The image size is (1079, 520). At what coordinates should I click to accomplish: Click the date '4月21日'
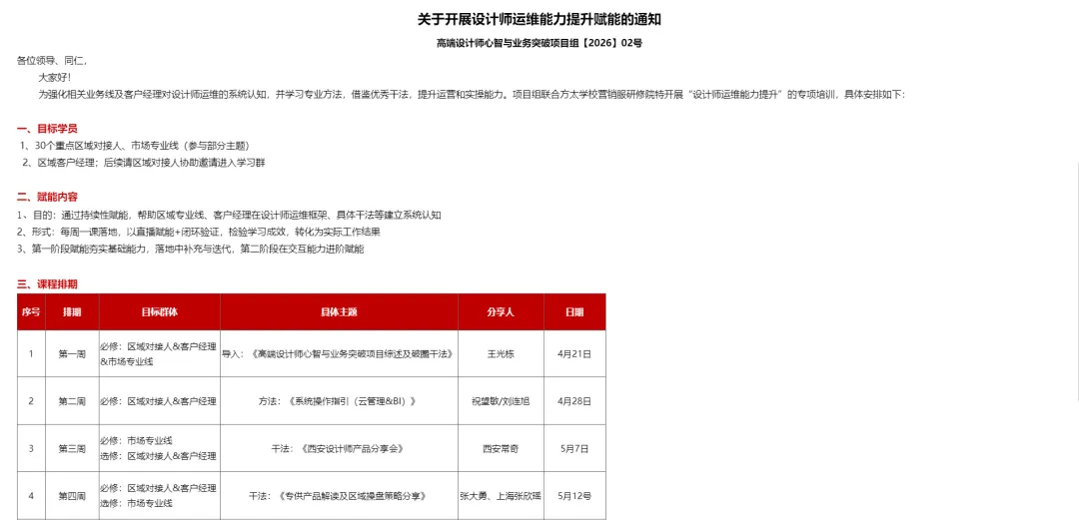(574, 353)
